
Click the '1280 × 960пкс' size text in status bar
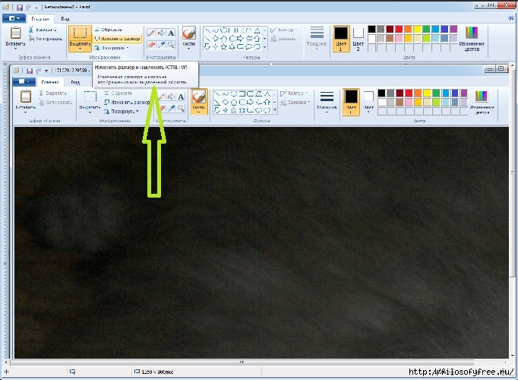pos(157,372)
